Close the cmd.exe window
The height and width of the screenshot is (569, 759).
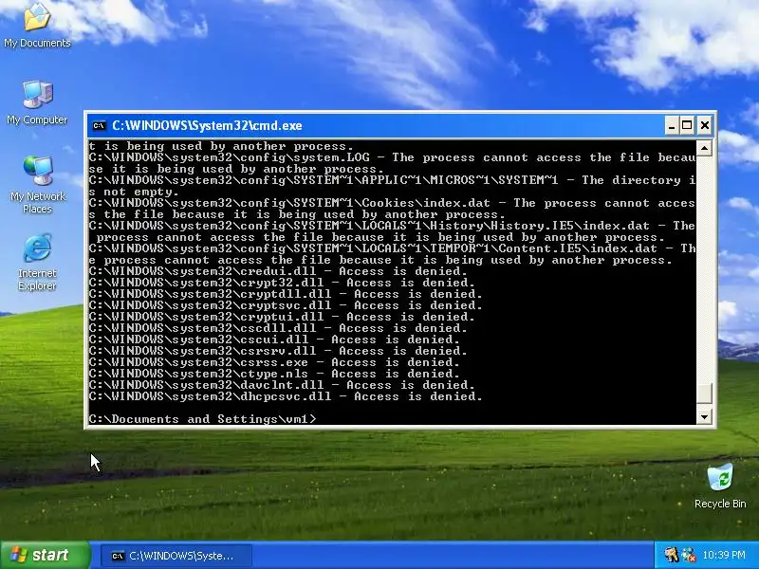705,126
